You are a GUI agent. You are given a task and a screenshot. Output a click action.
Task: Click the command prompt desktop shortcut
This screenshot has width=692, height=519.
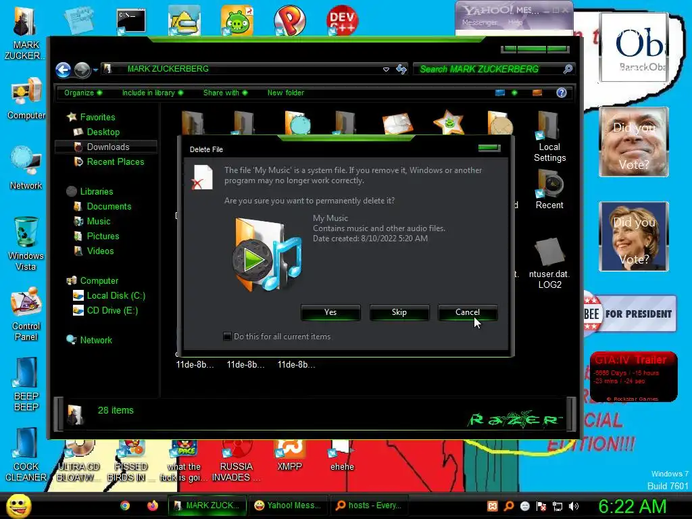click(131, 22)
